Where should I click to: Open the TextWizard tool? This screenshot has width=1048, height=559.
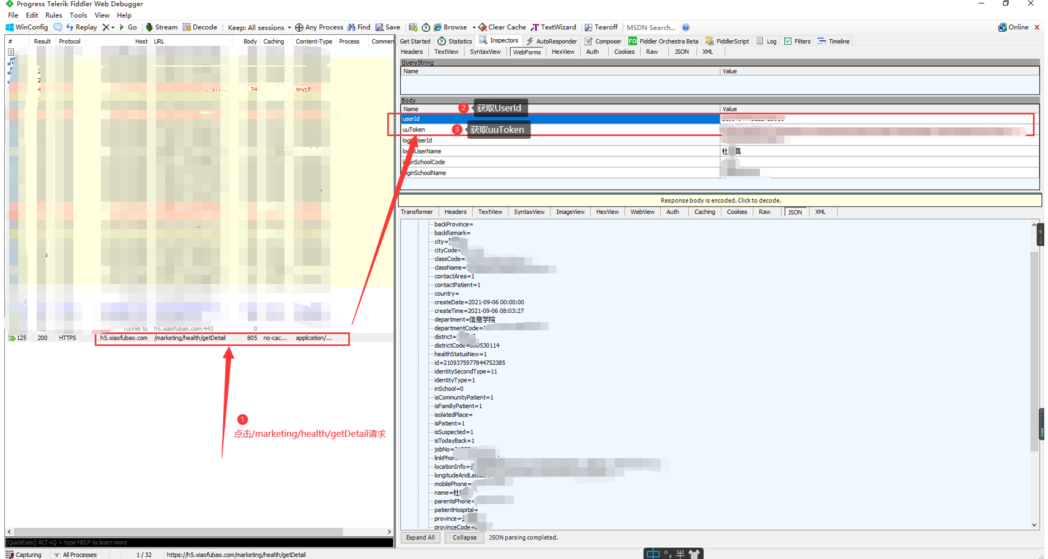pyautogui.click(x=554, y=27)
